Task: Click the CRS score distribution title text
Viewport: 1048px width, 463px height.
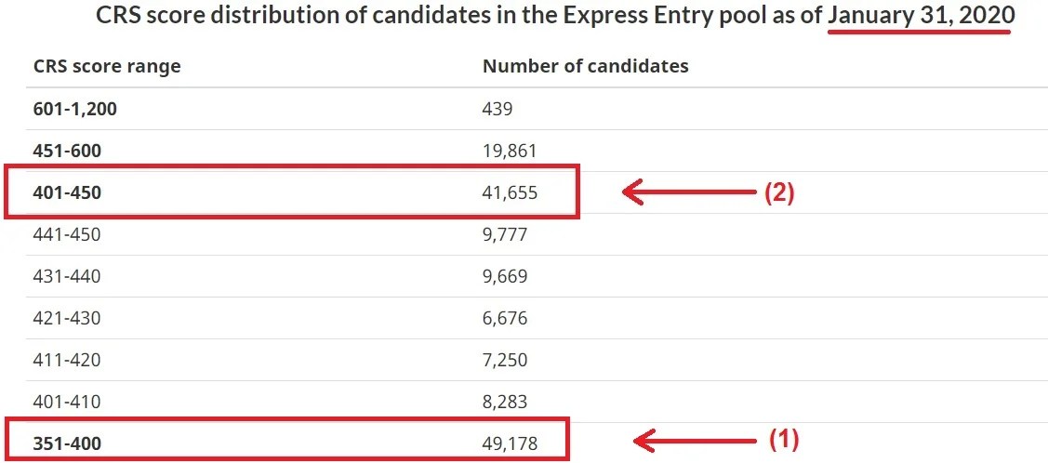Action: (555, 16)
